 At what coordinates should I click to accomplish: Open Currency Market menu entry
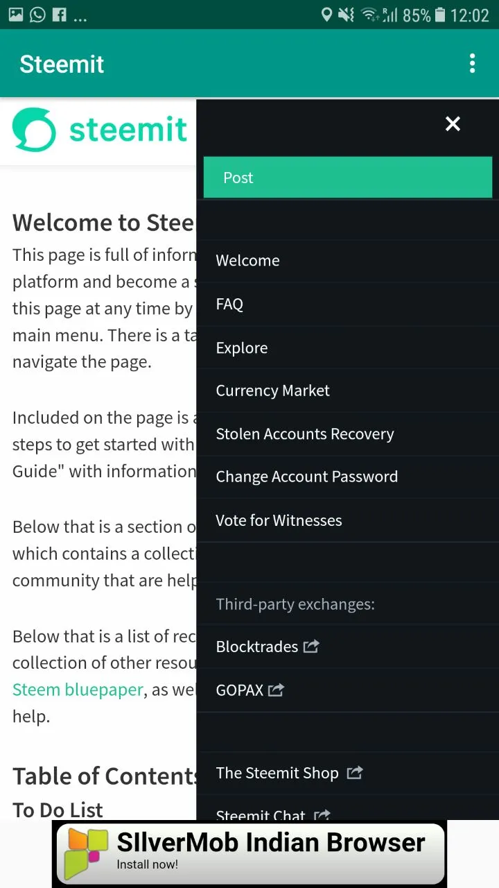[348, 391]
